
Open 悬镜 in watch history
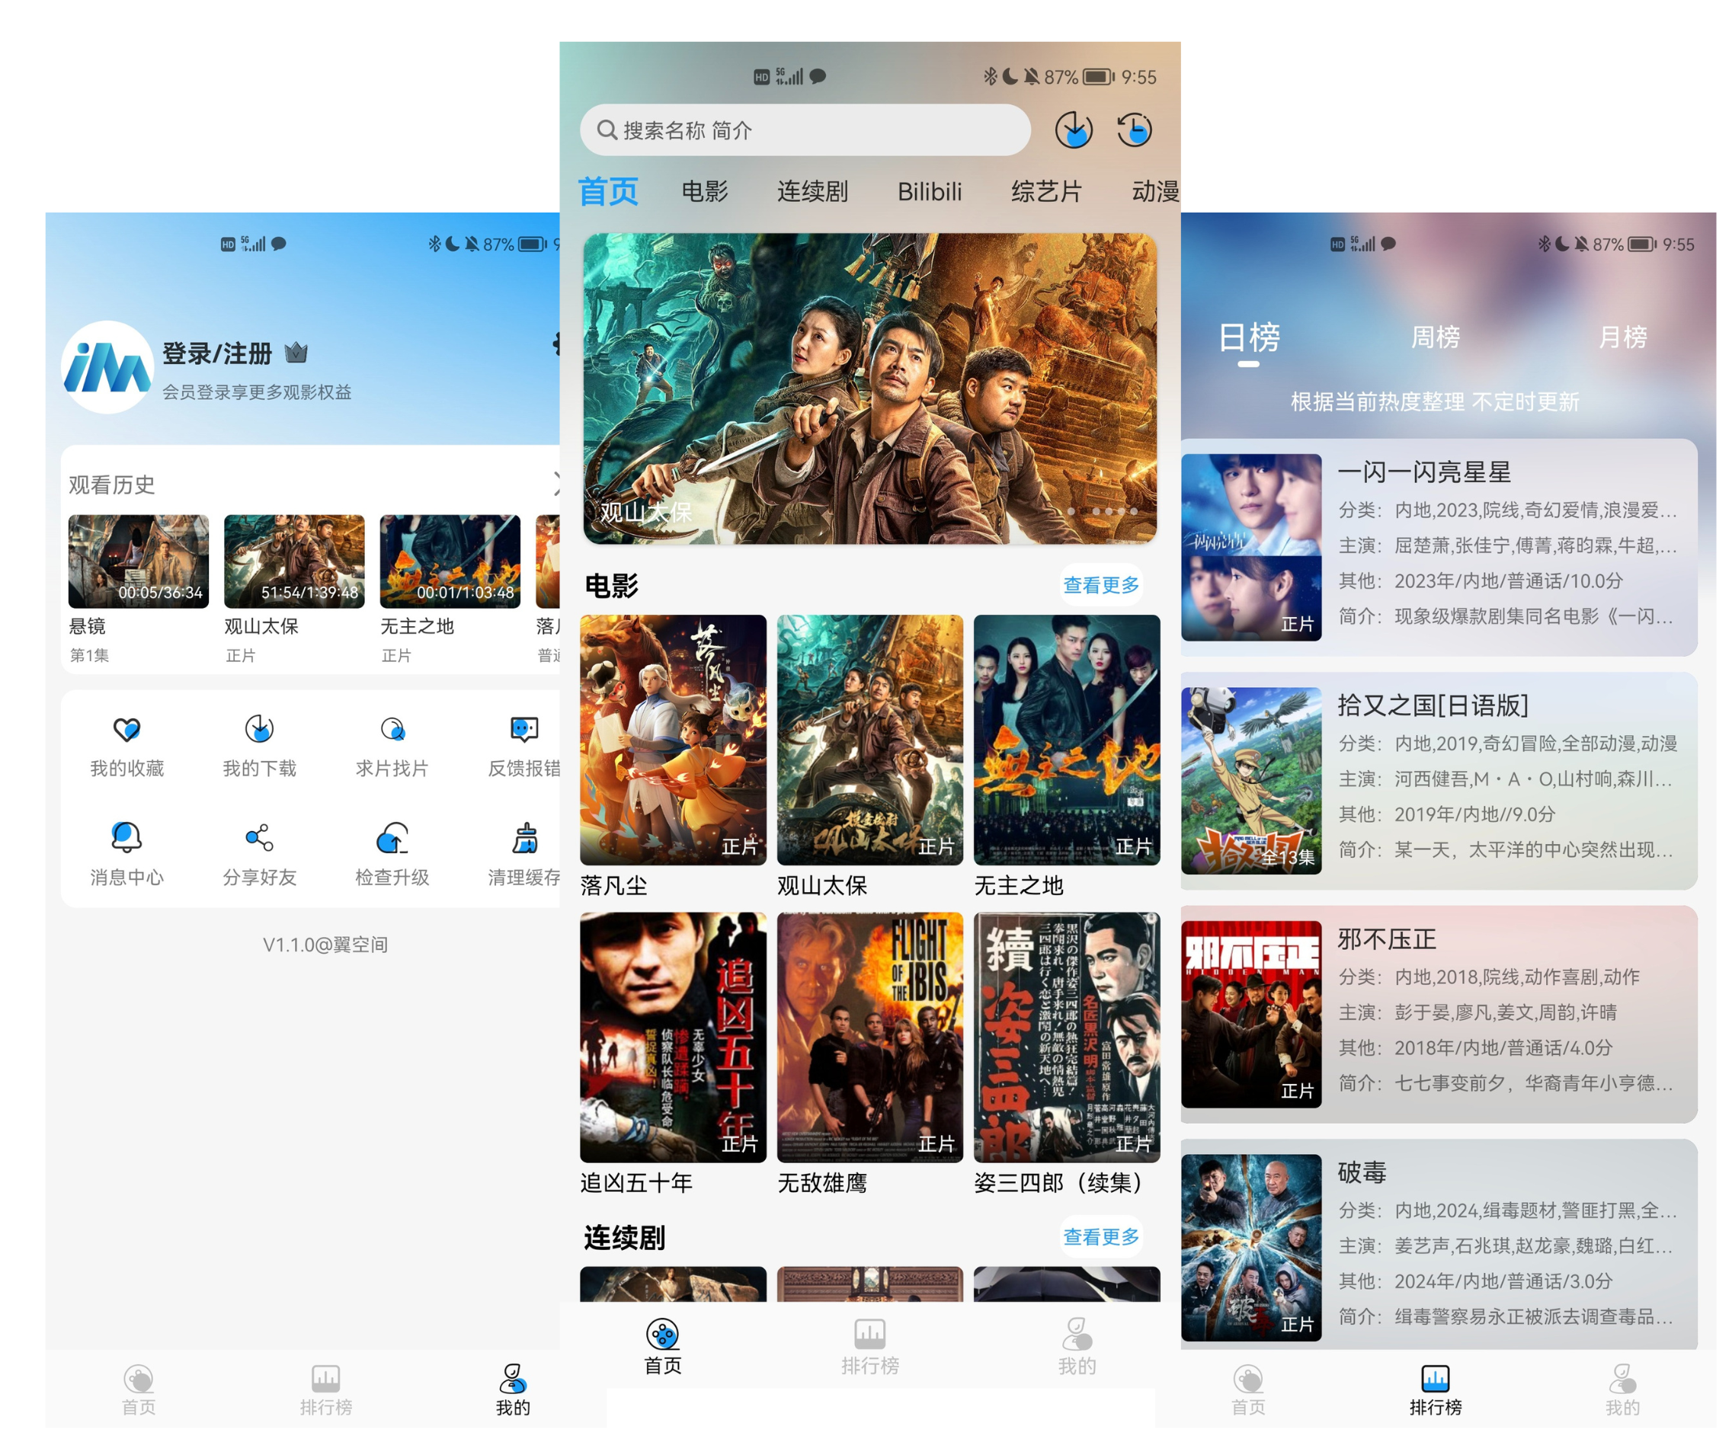(139, 561)
